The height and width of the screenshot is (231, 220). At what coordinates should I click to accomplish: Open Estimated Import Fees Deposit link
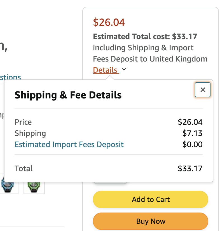69,145
